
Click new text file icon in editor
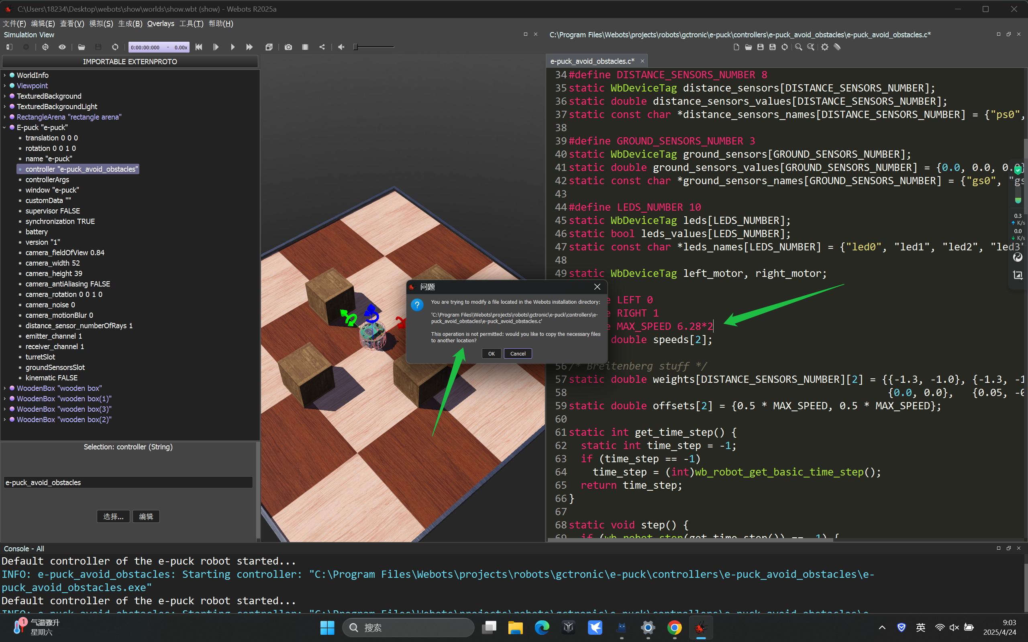[x=736, y=47]
